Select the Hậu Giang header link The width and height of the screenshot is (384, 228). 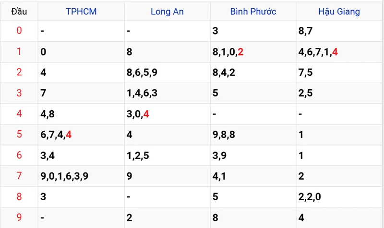pyautogui.click(x=339, y=11)
